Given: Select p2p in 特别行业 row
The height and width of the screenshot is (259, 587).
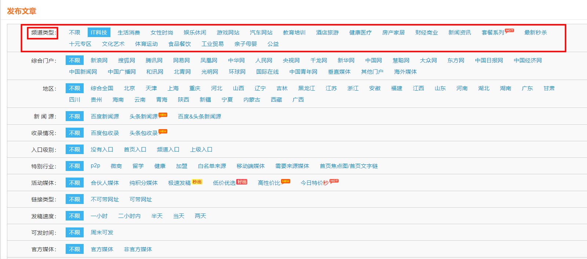Looking at the screenshot, I should [x=95, y=166].
